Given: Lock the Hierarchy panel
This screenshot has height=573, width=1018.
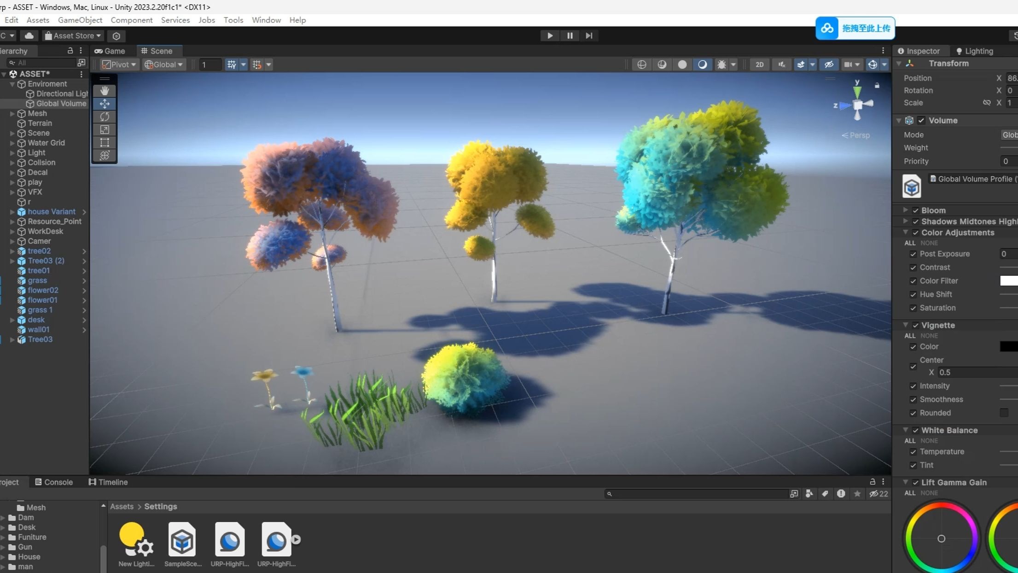Looking at the screenshot, I should [70, 51].
